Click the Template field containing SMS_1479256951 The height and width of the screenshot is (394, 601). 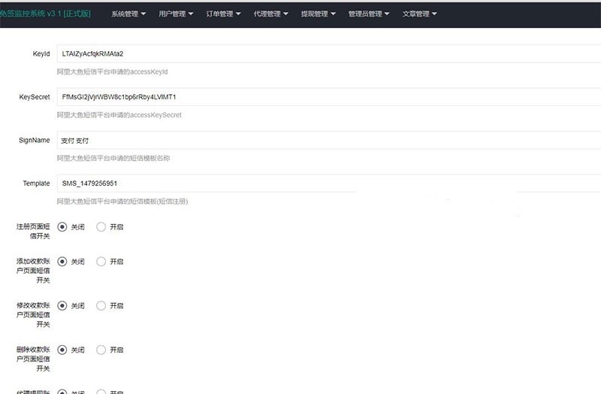[328, 183]
